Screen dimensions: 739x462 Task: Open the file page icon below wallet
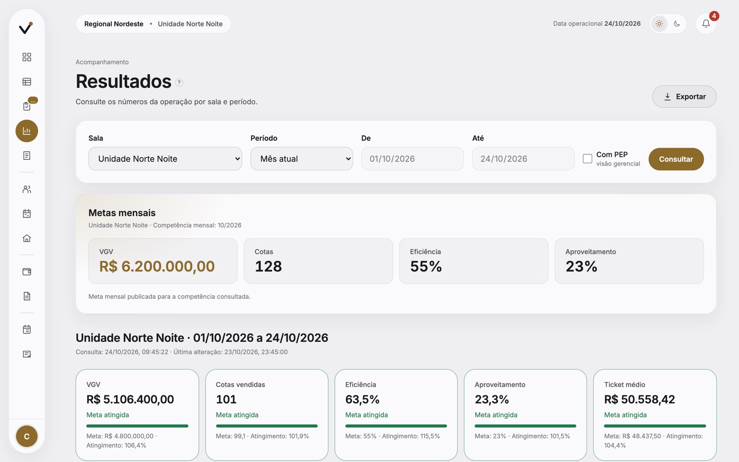(27, 296)
